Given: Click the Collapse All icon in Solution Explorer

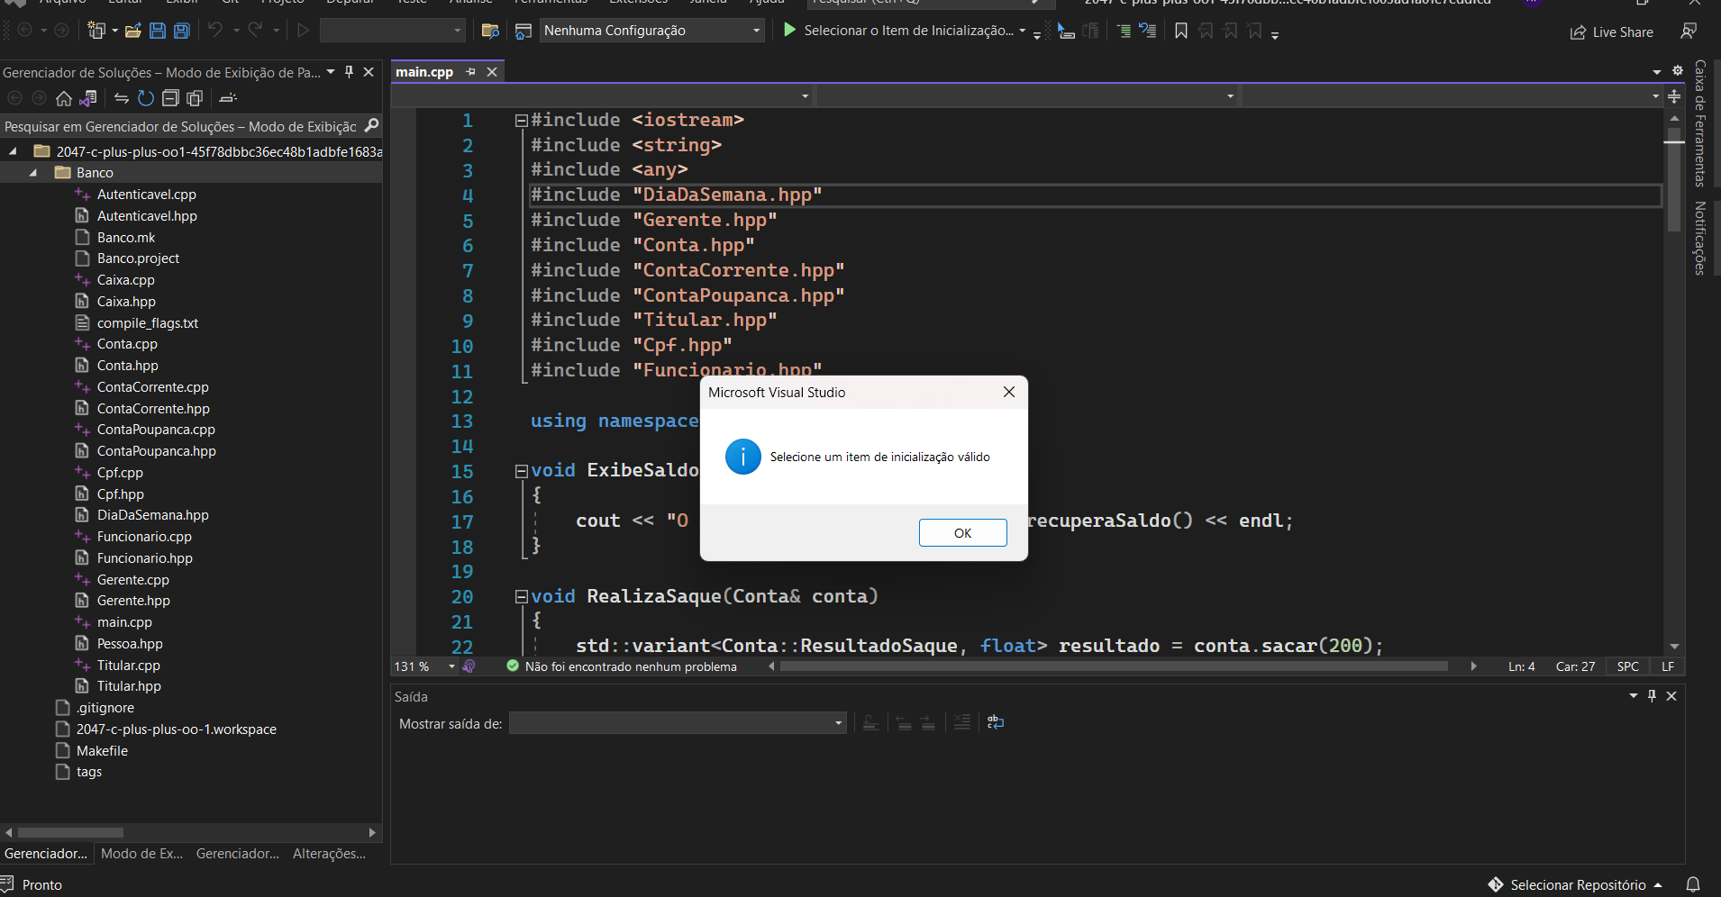Looking at the screenshot, I should coord(169,98).
